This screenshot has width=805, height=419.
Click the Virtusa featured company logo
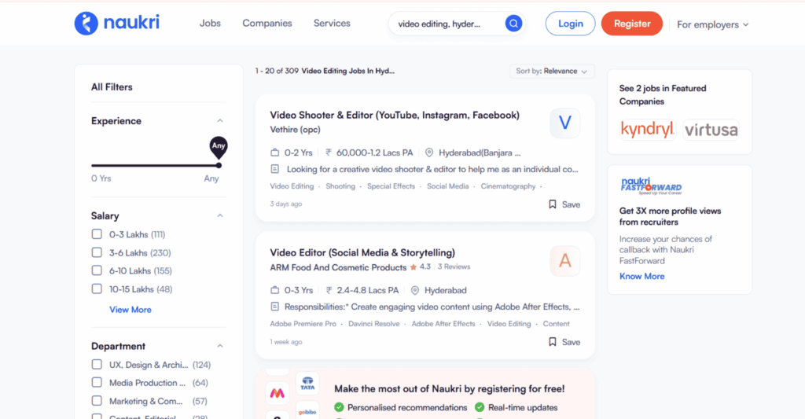click(711, 130)
